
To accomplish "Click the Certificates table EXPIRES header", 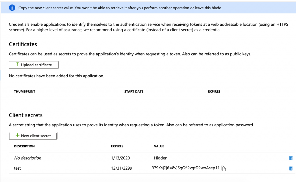I will [x=214, y=91].
